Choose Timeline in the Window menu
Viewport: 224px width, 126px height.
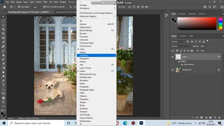click(x=97, y=112)
